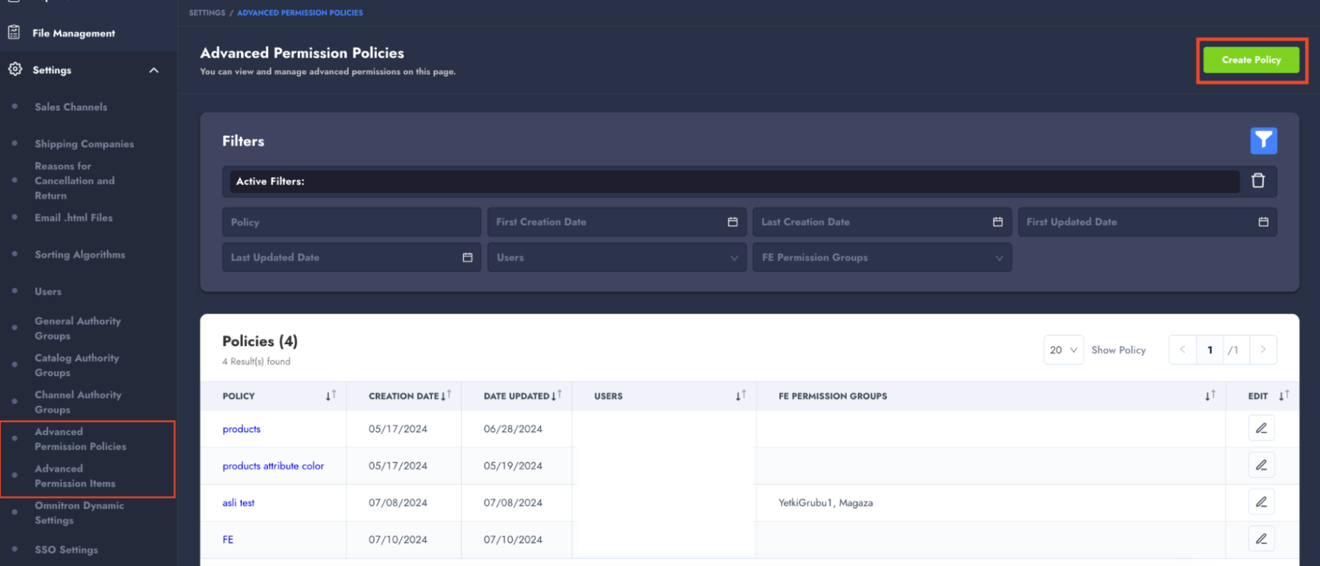Open calendar icon for Last Updated Date

click(x=468, y=258)
